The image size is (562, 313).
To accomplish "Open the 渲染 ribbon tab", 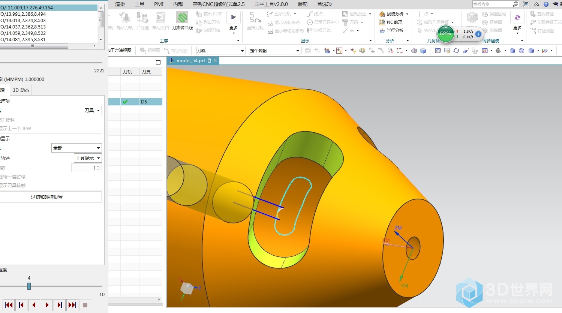I will (x=120, y=4).
